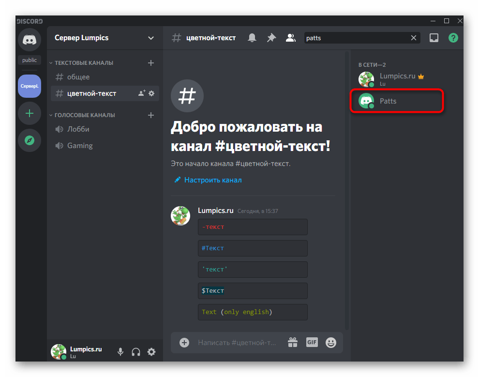Screen dimensions: 479x377
Task: Open own profile in bottom user panel
Action: click(76, 352)
